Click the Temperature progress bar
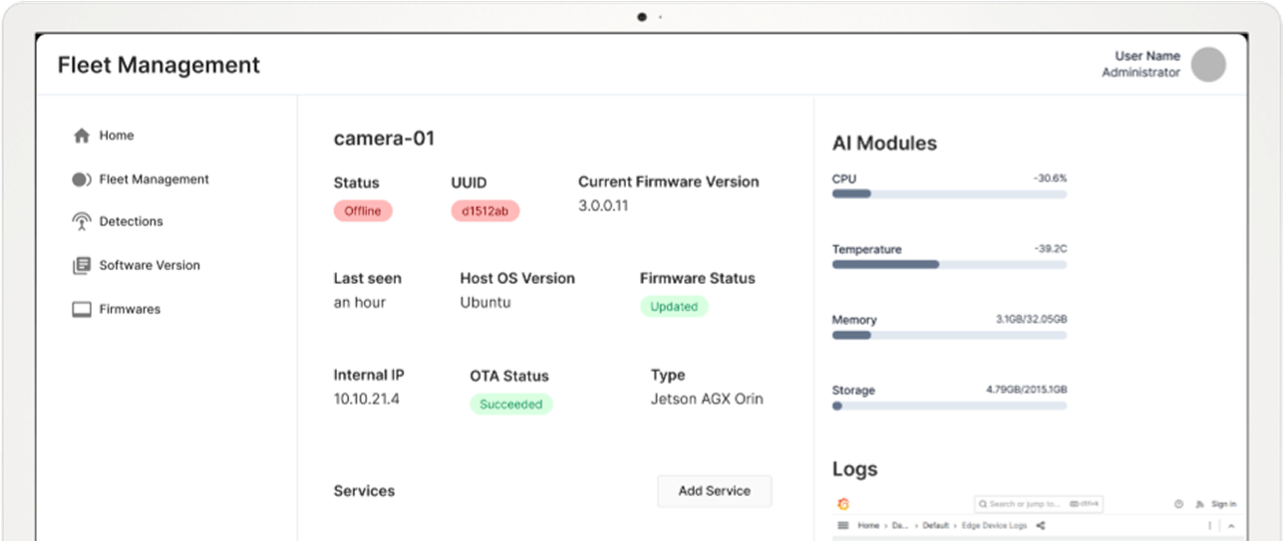The image size is (1283, 541). point(949,264)
